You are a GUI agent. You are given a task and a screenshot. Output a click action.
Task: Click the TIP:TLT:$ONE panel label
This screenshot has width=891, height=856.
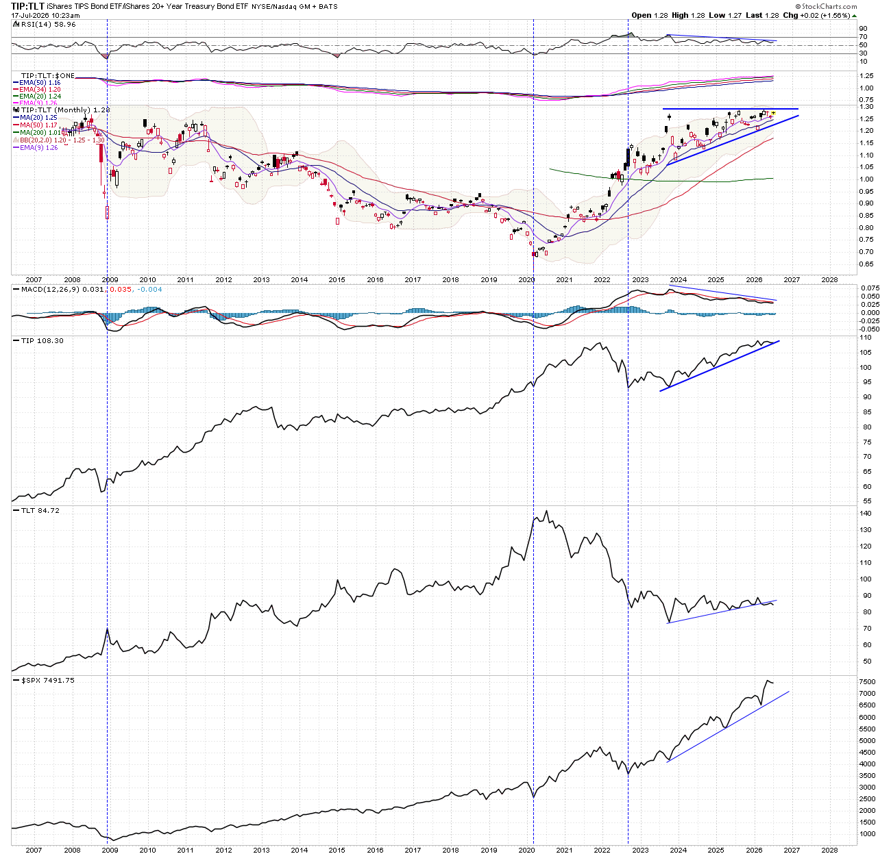coord(48,75)
